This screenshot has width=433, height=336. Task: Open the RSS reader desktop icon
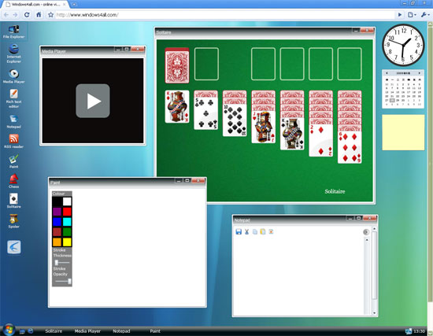tap(14, 141)
